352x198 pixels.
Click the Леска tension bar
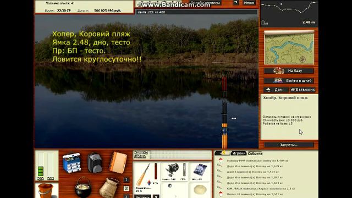coord(180,157)
